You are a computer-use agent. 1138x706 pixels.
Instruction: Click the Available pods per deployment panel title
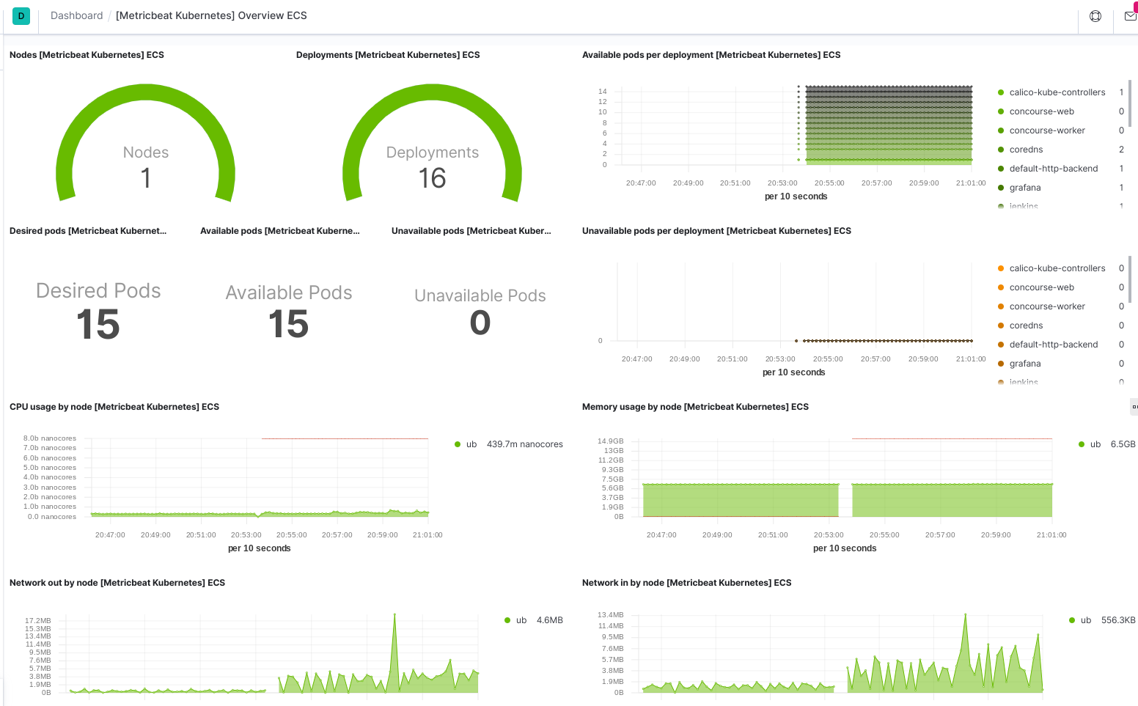tap(711, 55)
